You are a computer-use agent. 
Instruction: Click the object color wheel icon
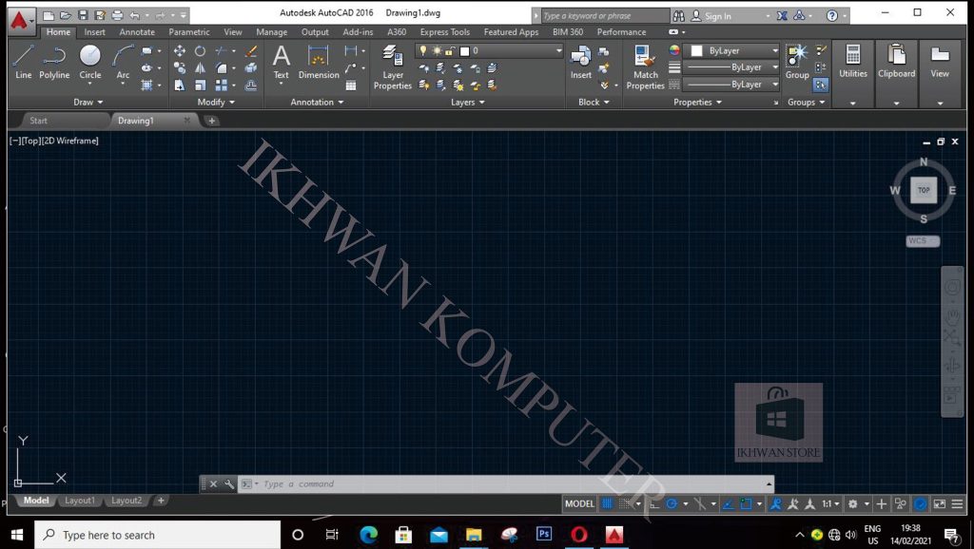pyautogui.click(x=674, y=50)
